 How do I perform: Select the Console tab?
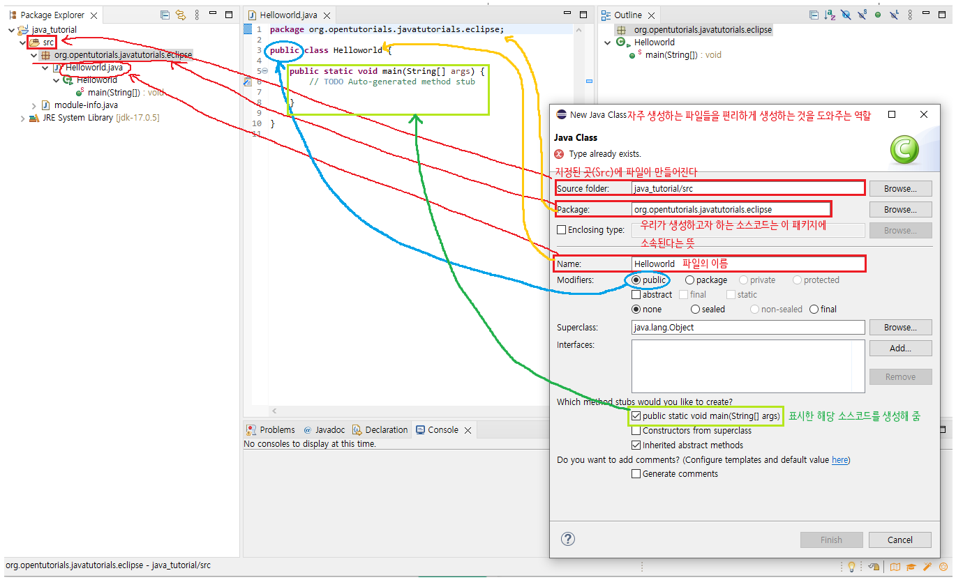tap(437, 430)
